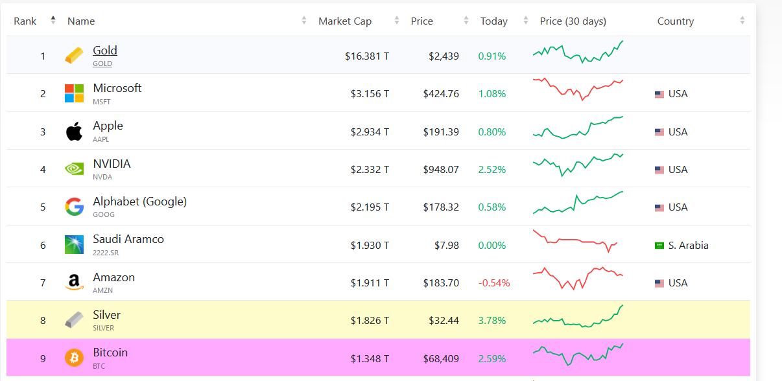Sort by Market Cap column header
The height and width of the screenshot is (381, 782).
click(x=345, y=21)
